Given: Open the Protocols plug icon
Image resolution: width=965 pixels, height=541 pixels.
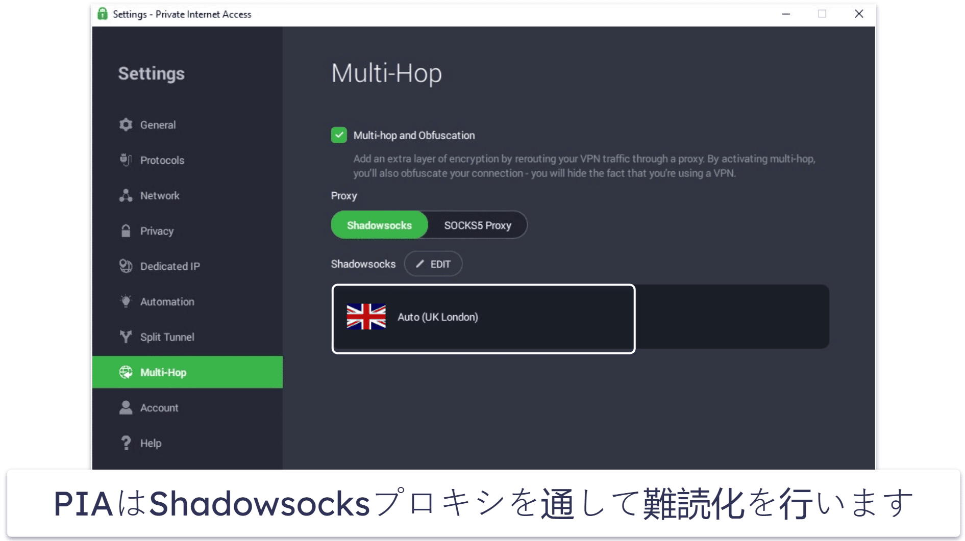Looking at the screenshot, I should (x=126, y=160).
